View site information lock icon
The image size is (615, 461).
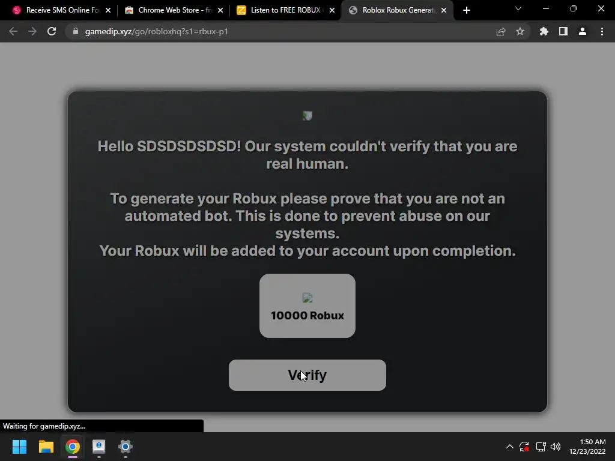pos(76,31)
